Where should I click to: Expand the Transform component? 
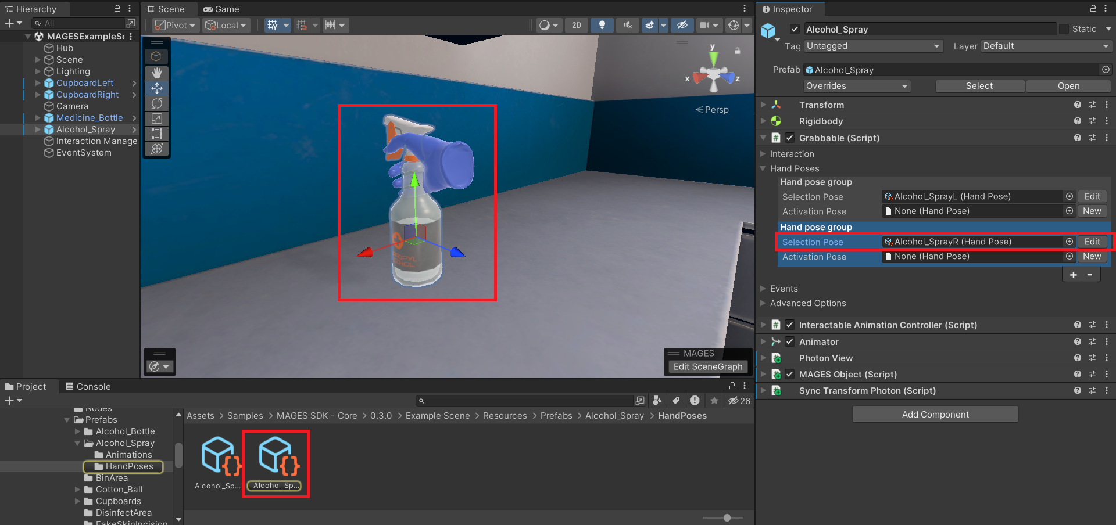tap(764, 105)
